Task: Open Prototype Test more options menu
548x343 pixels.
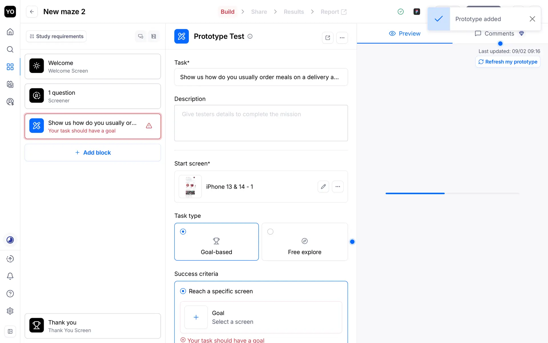Action: tap(342, 38)
